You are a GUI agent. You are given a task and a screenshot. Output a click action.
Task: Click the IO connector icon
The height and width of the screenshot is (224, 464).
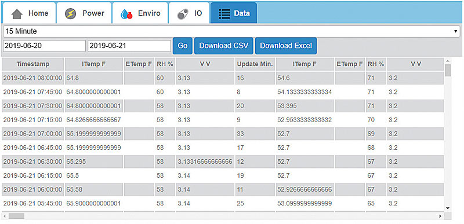click(183, 14)
